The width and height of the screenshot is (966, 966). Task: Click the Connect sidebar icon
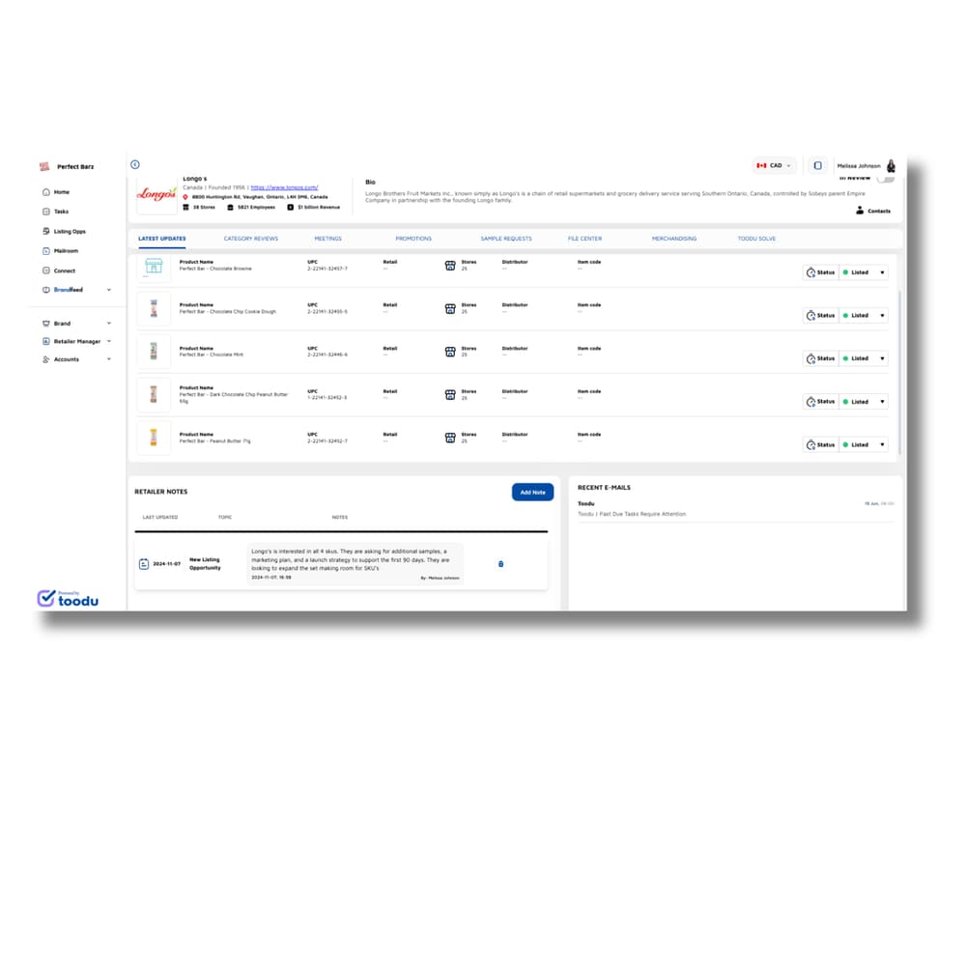point(46,271)
